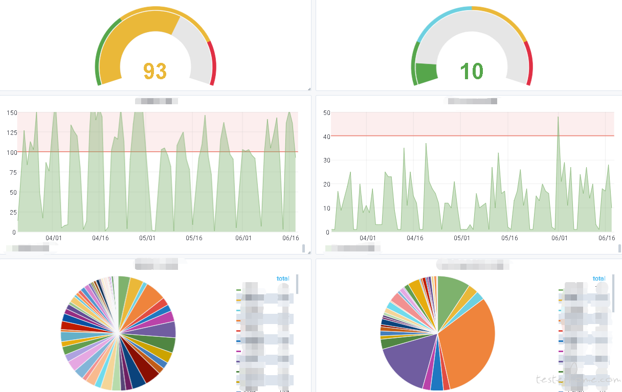Image resolution: width=622 pixels, height=392 pixels.
Task: Click the green legend color swatch in left pie legend
Action: [238, 290]
